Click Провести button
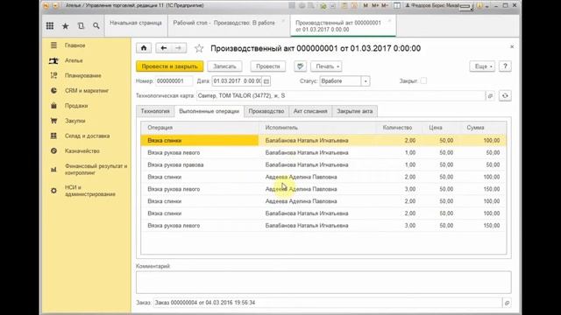 click(x=268, y=66)
